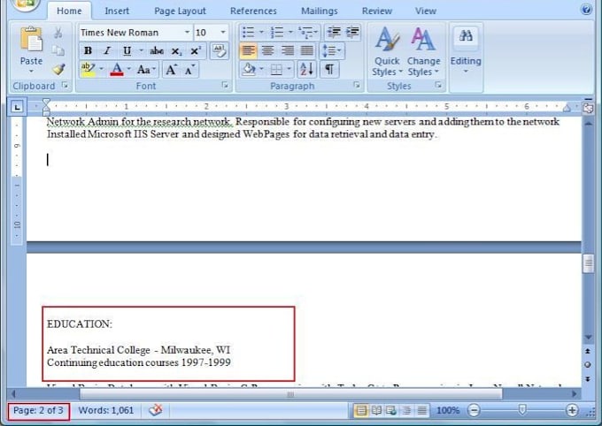Toggle Bold formatting
Viewport: 602px width, 426px height.
pos(88,50)
